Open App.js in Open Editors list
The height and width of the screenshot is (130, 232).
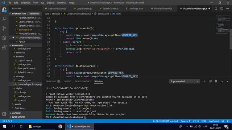(22, 42)
